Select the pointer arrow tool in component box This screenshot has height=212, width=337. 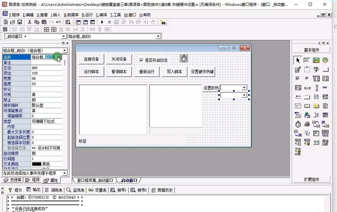pyautogui.click(x=298, y=60)
